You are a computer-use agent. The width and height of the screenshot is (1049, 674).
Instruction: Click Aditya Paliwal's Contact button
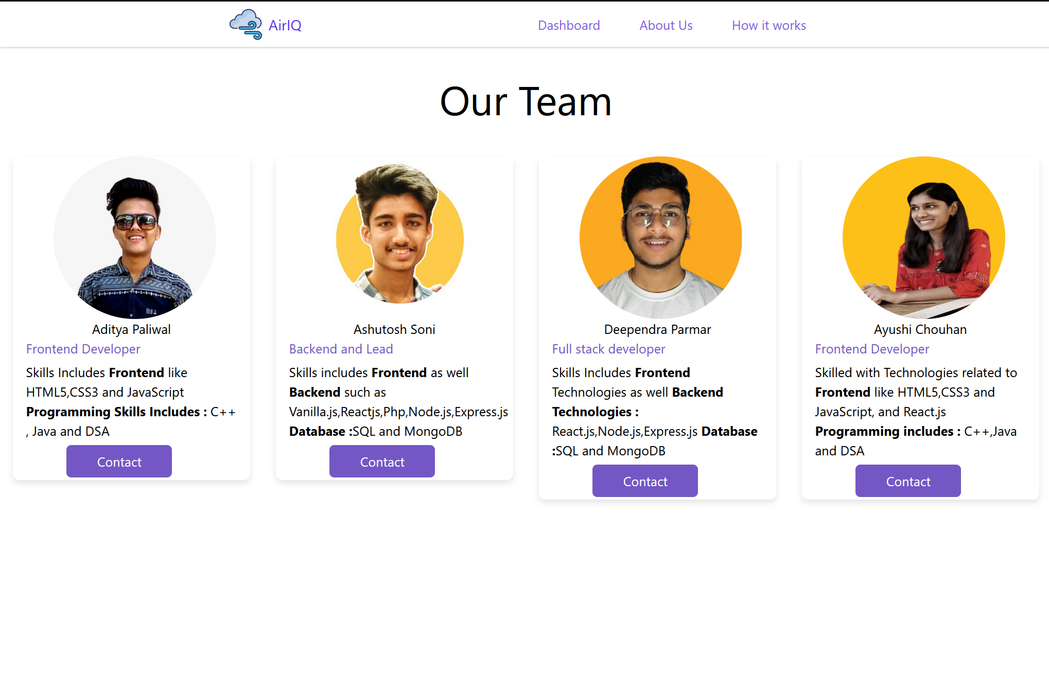[x=119, y=462]
